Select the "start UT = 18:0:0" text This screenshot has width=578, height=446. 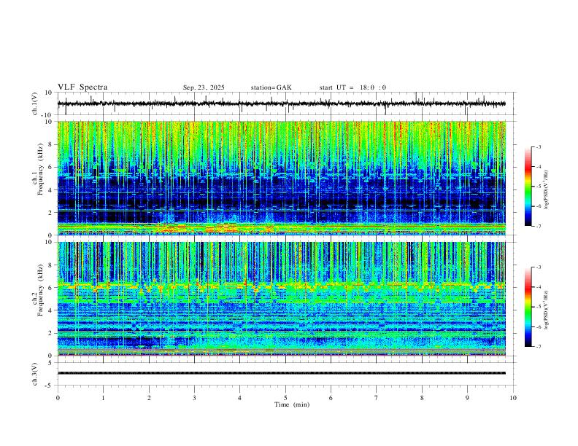pos(352,87)
